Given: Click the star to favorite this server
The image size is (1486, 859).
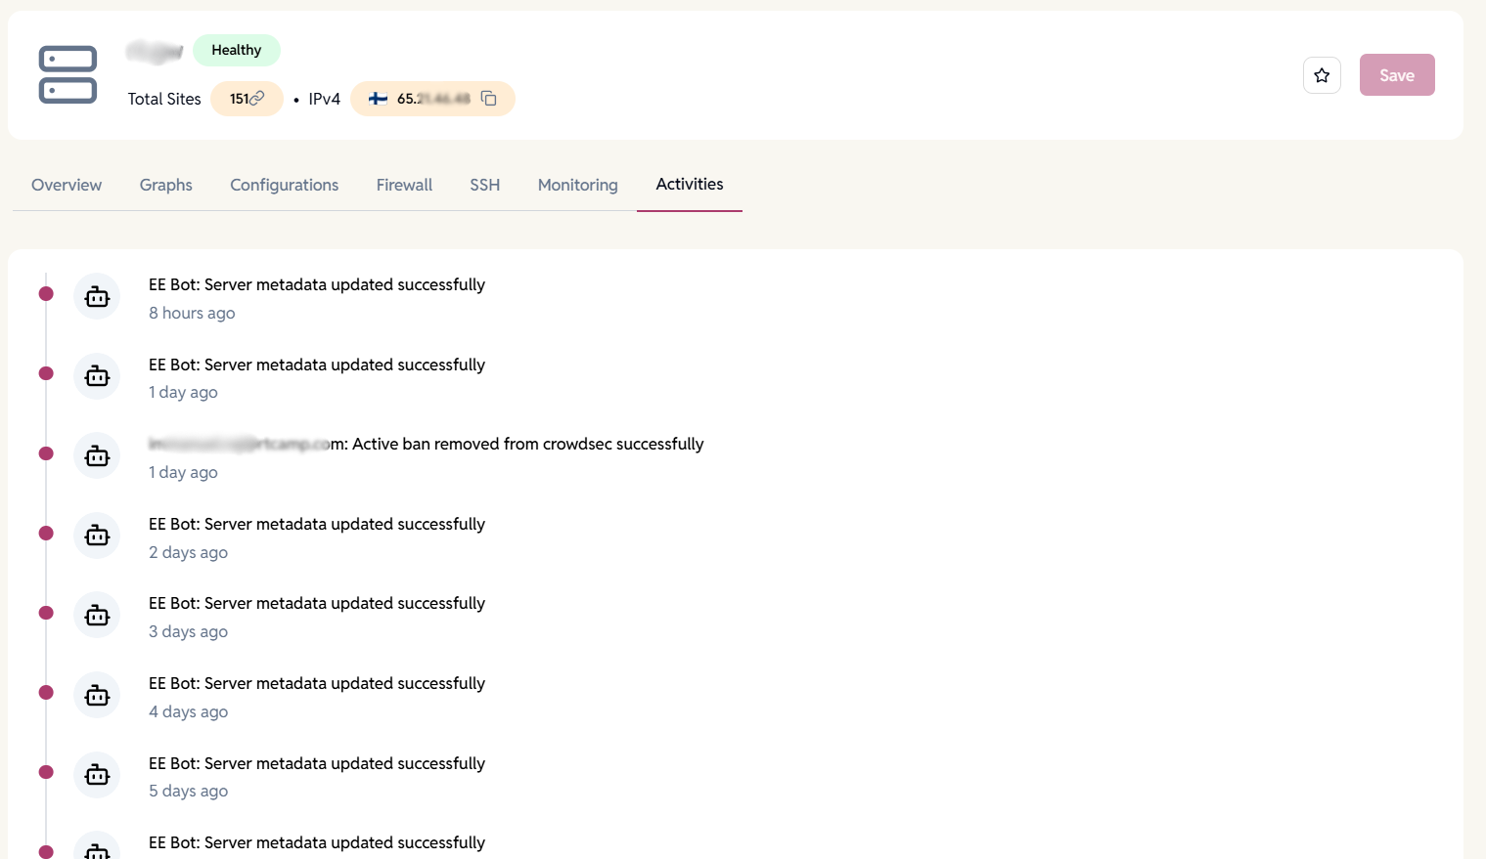Looking at the screenshot, I should pyautogui.click(x=1322, y=74).
